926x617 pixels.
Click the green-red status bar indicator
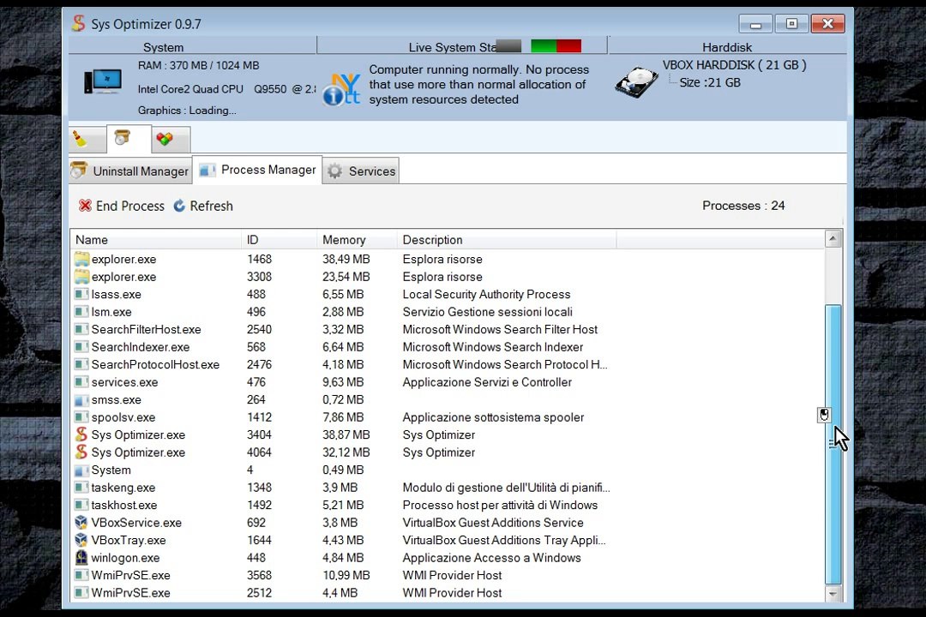pos(556,46)
